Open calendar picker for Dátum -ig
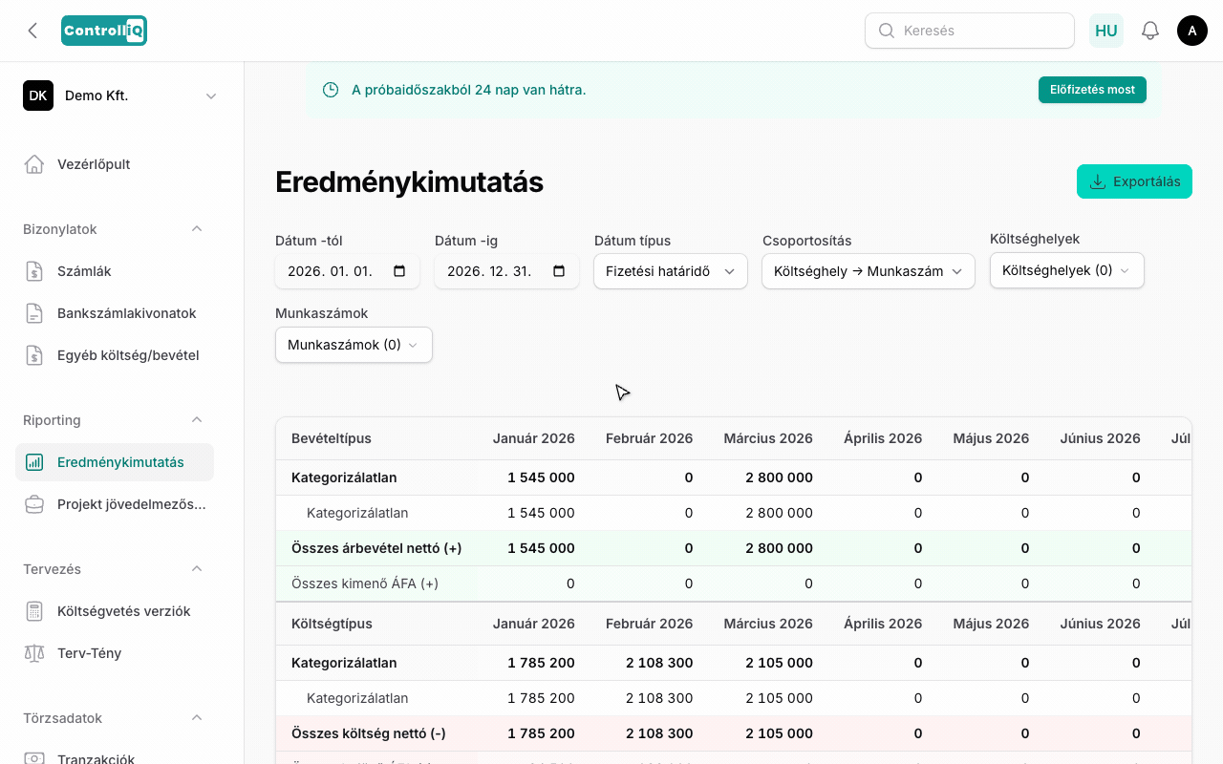 [x=559, y=271]
